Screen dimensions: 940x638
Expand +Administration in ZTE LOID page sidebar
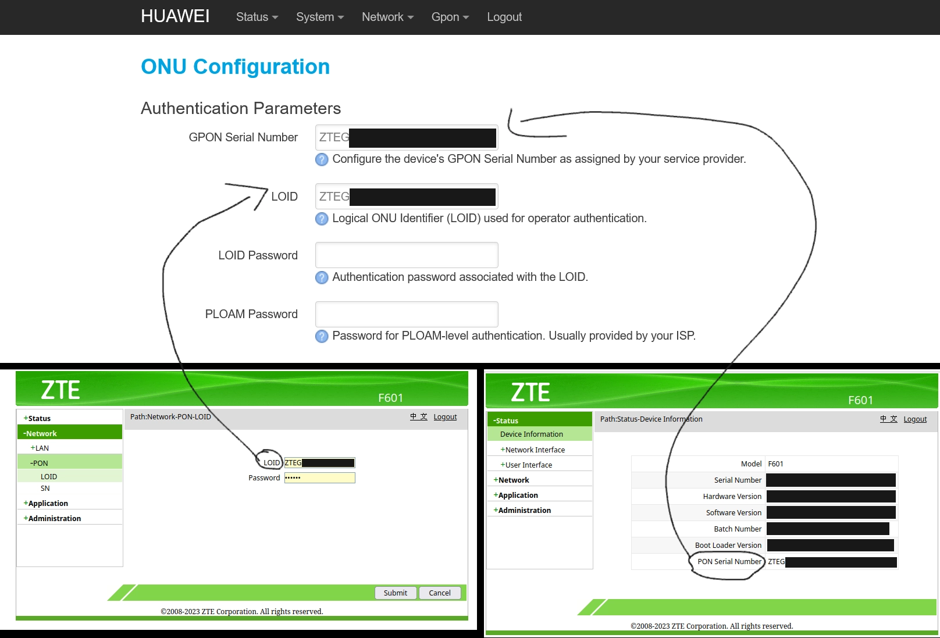pos(52,519)
